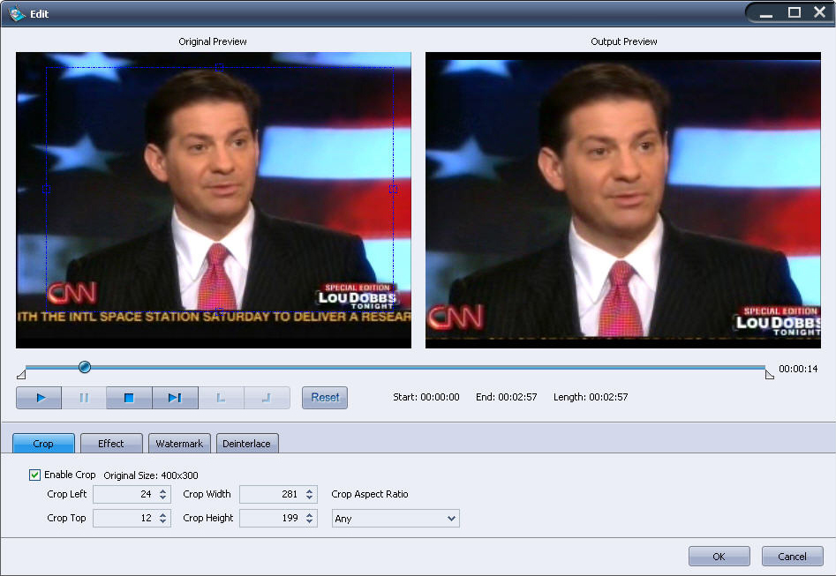Image resolution: width=836 pixels, height=576 pixels.
Task: Click the Pause playback icon
Action: click(84, 398)
